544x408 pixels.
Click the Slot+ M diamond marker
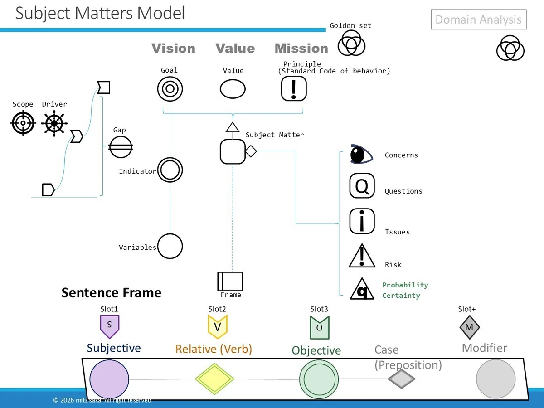[x=469, y=327]
